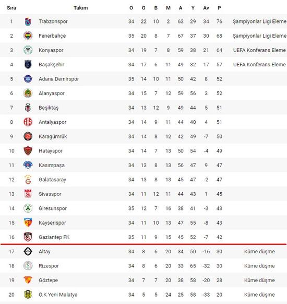
Task: Open the Gaziantep FK team page
Action: click(54, 237)
